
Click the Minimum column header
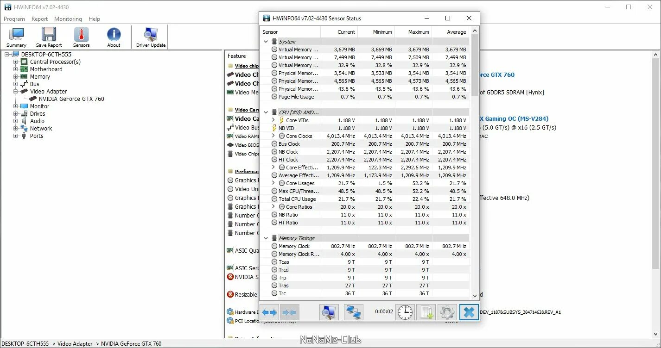coord(376,32)
